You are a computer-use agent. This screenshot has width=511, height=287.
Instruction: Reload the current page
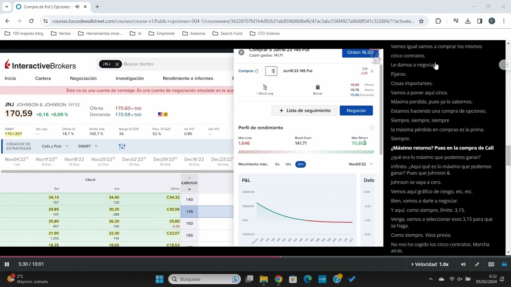click(x=31, y=21)
